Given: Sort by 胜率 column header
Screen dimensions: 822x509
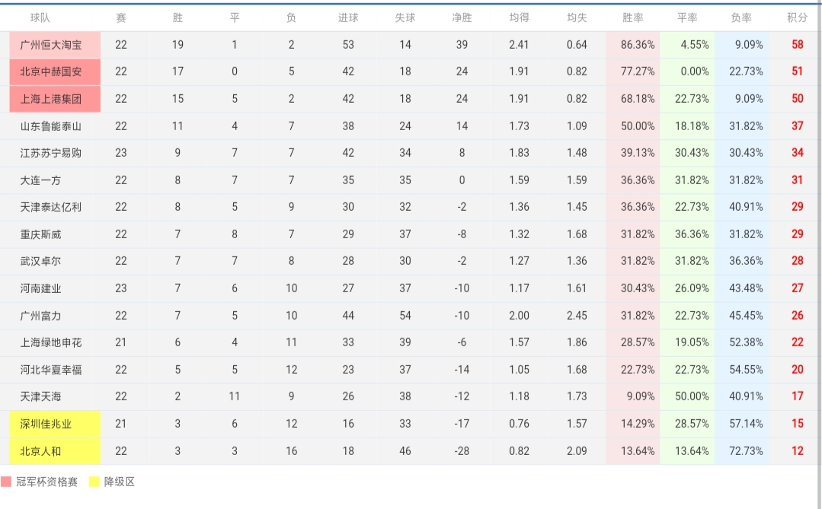Looking at the screenshot, I should (x=633, y=17).
